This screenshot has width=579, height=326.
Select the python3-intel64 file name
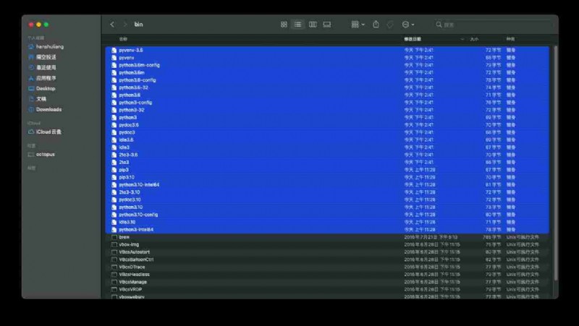[x=136, y=230]
